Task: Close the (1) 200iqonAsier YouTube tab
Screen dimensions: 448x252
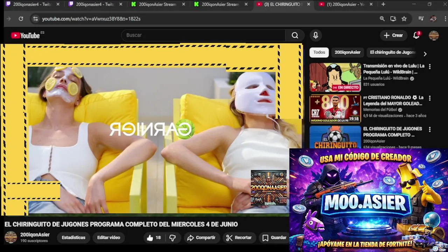Action: [x=371, y=5]
